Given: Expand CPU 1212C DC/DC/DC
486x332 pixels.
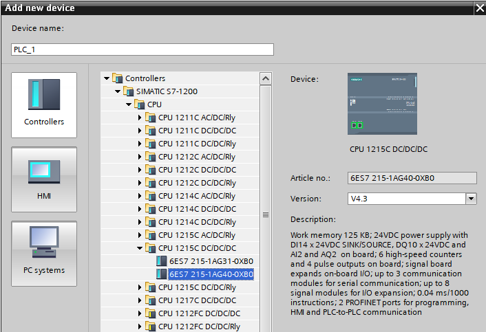Looking at the screenshot, I should (140, 170).
